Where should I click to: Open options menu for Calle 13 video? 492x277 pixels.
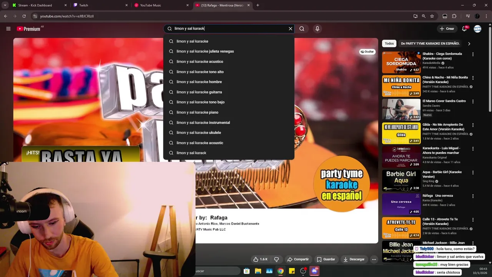[x=473, y=220]
